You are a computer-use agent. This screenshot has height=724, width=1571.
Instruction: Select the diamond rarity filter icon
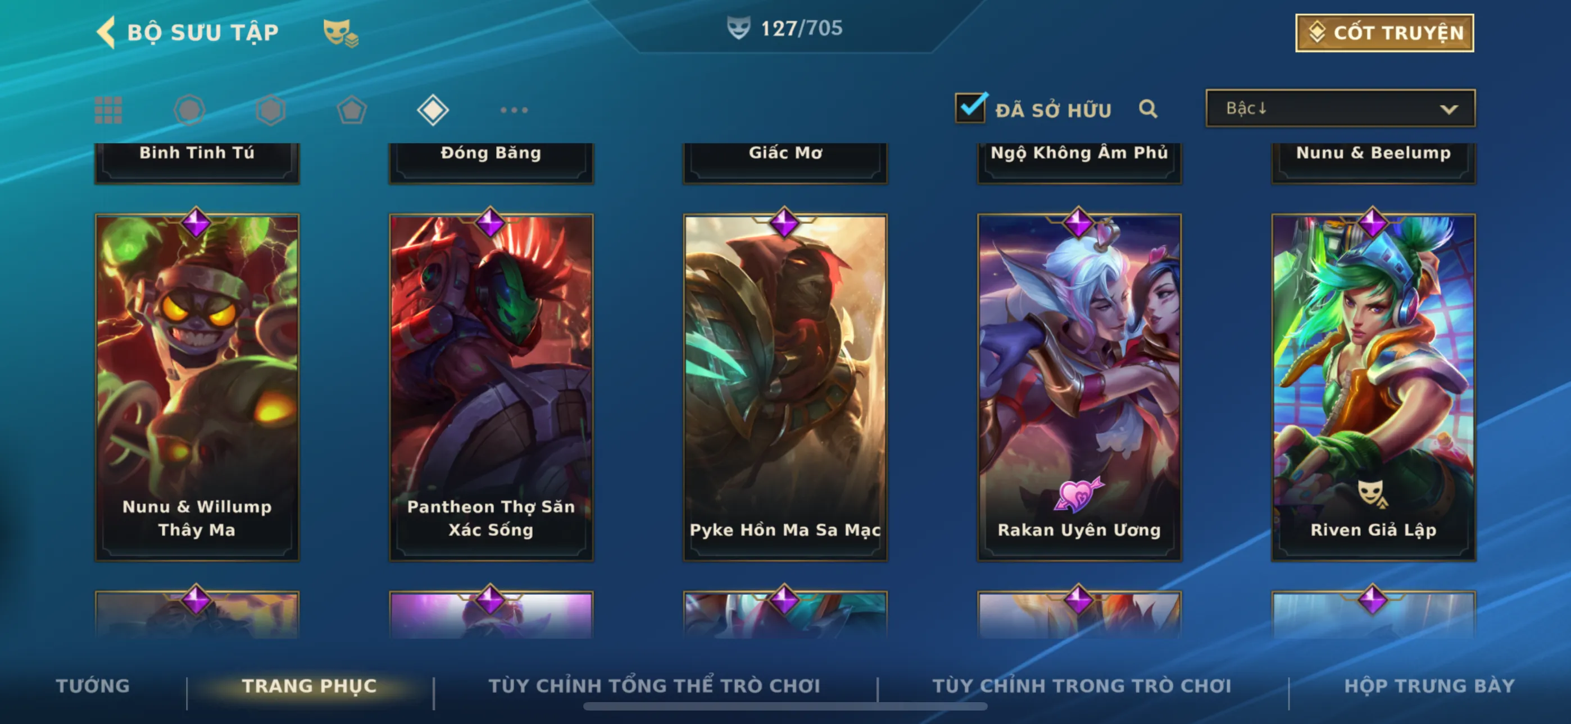433,111
